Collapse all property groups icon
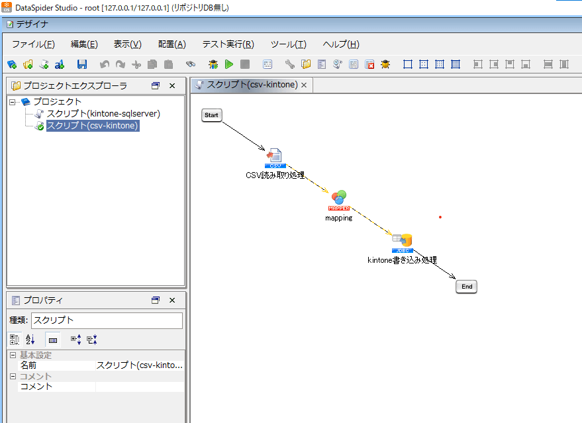582x423 pixels. click(x=91, y=340)
